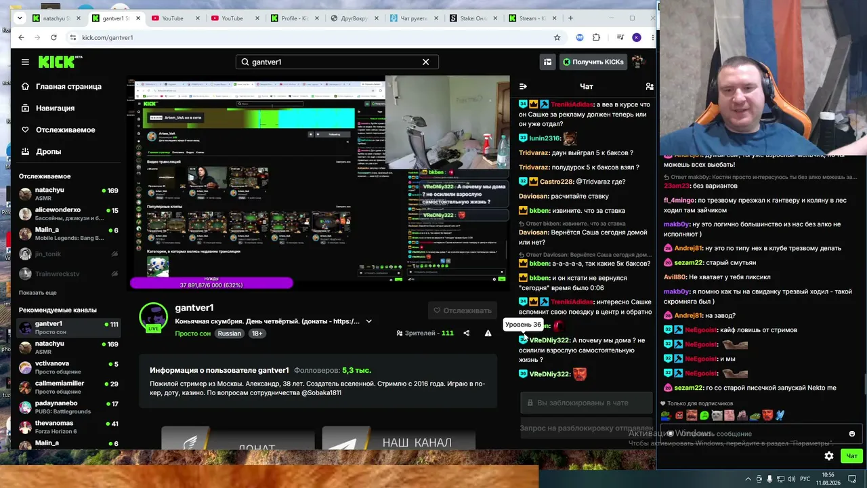The height and width of the screenshot is (488, 867).
Task: Open the Kick layout icon beside Получить KICKs
Action: (x=547, y=62)
